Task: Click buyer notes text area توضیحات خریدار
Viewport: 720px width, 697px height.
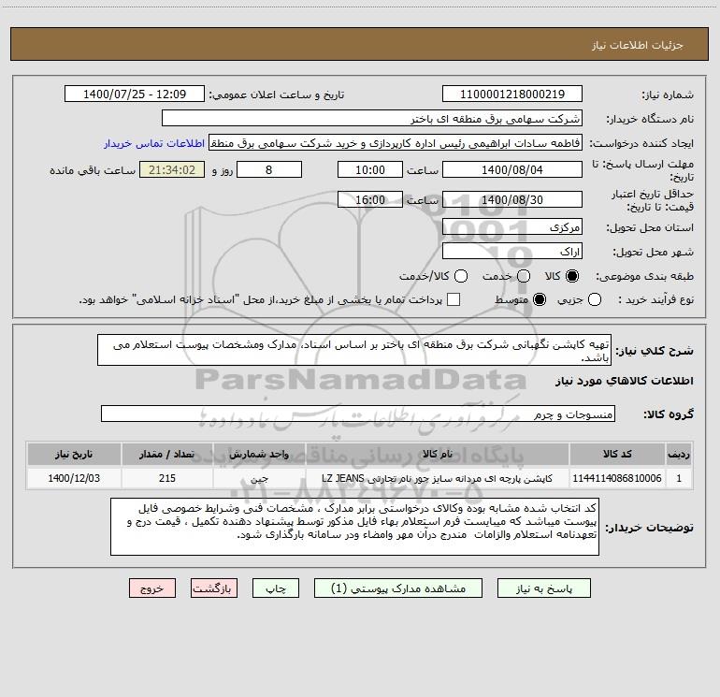Action: [x=354, y=527]
